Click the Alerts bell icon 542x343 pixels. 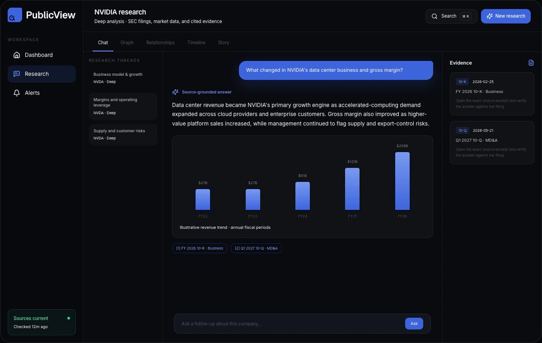[x=17, y=93]
